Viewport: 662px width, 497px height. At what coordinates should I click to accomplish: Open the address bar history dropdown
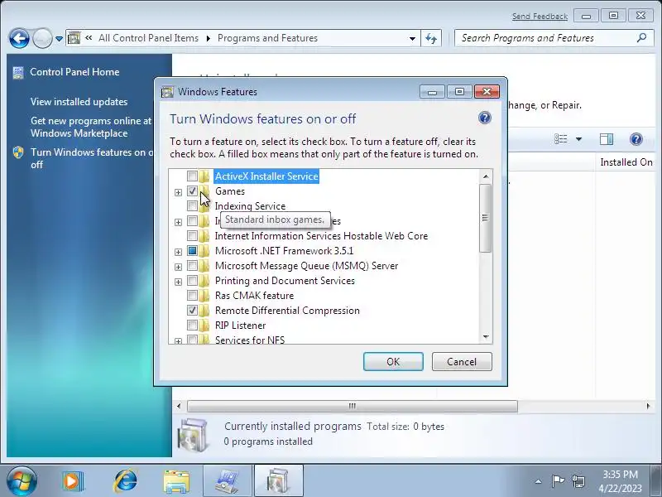(x=412, y=38)
